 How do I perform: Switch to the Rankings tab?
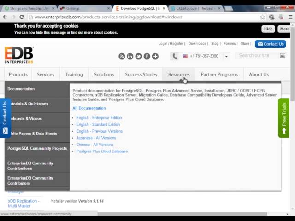coord(85,8)
